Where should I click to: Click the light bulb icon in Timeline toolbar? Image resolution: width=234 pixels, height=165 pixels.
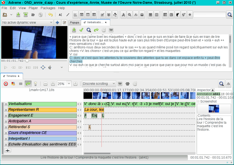(x=35, y=84)
